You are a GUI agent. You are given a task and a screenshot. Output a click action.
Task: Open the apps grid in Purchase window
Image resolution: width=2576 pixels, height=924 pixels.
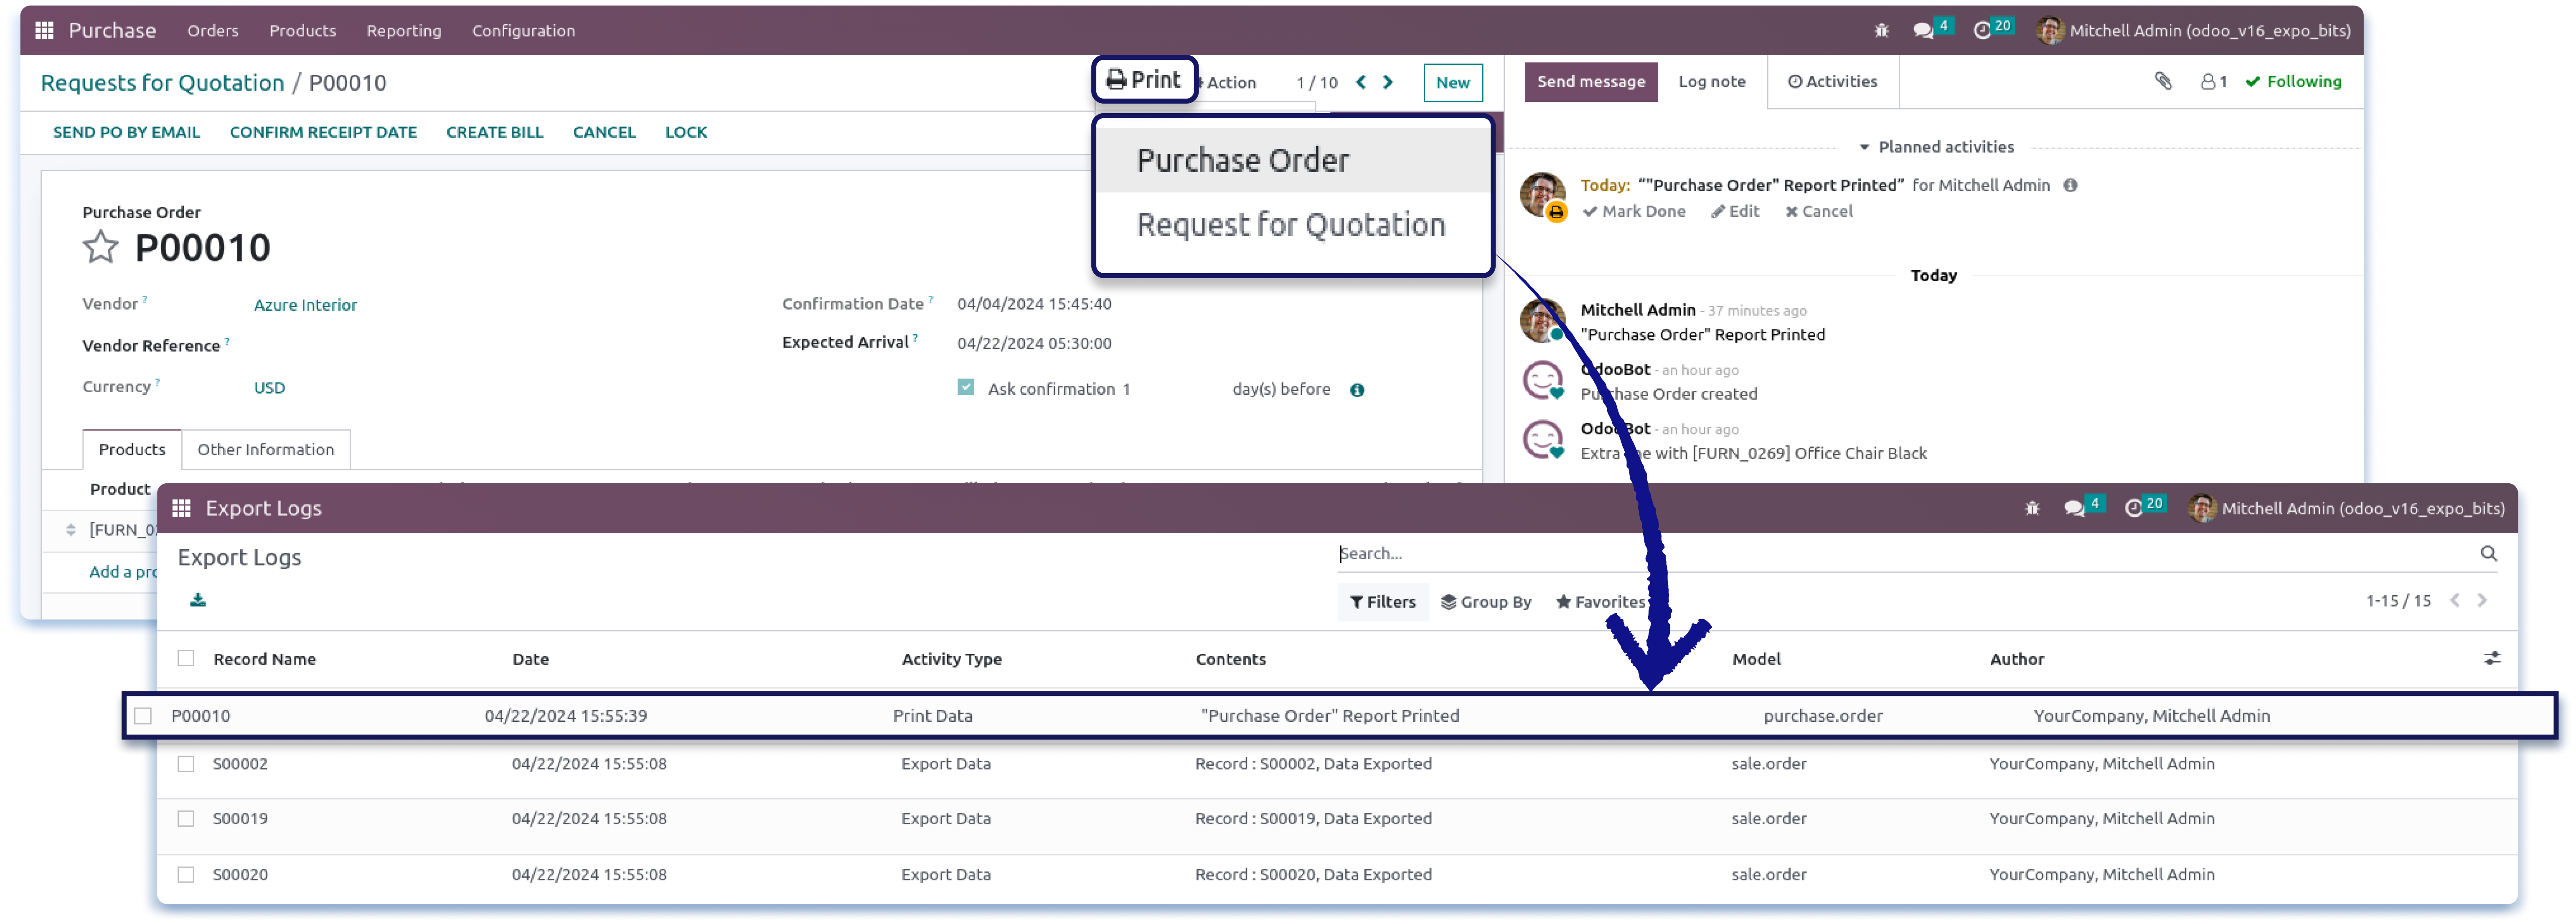(x=44, y=31)
